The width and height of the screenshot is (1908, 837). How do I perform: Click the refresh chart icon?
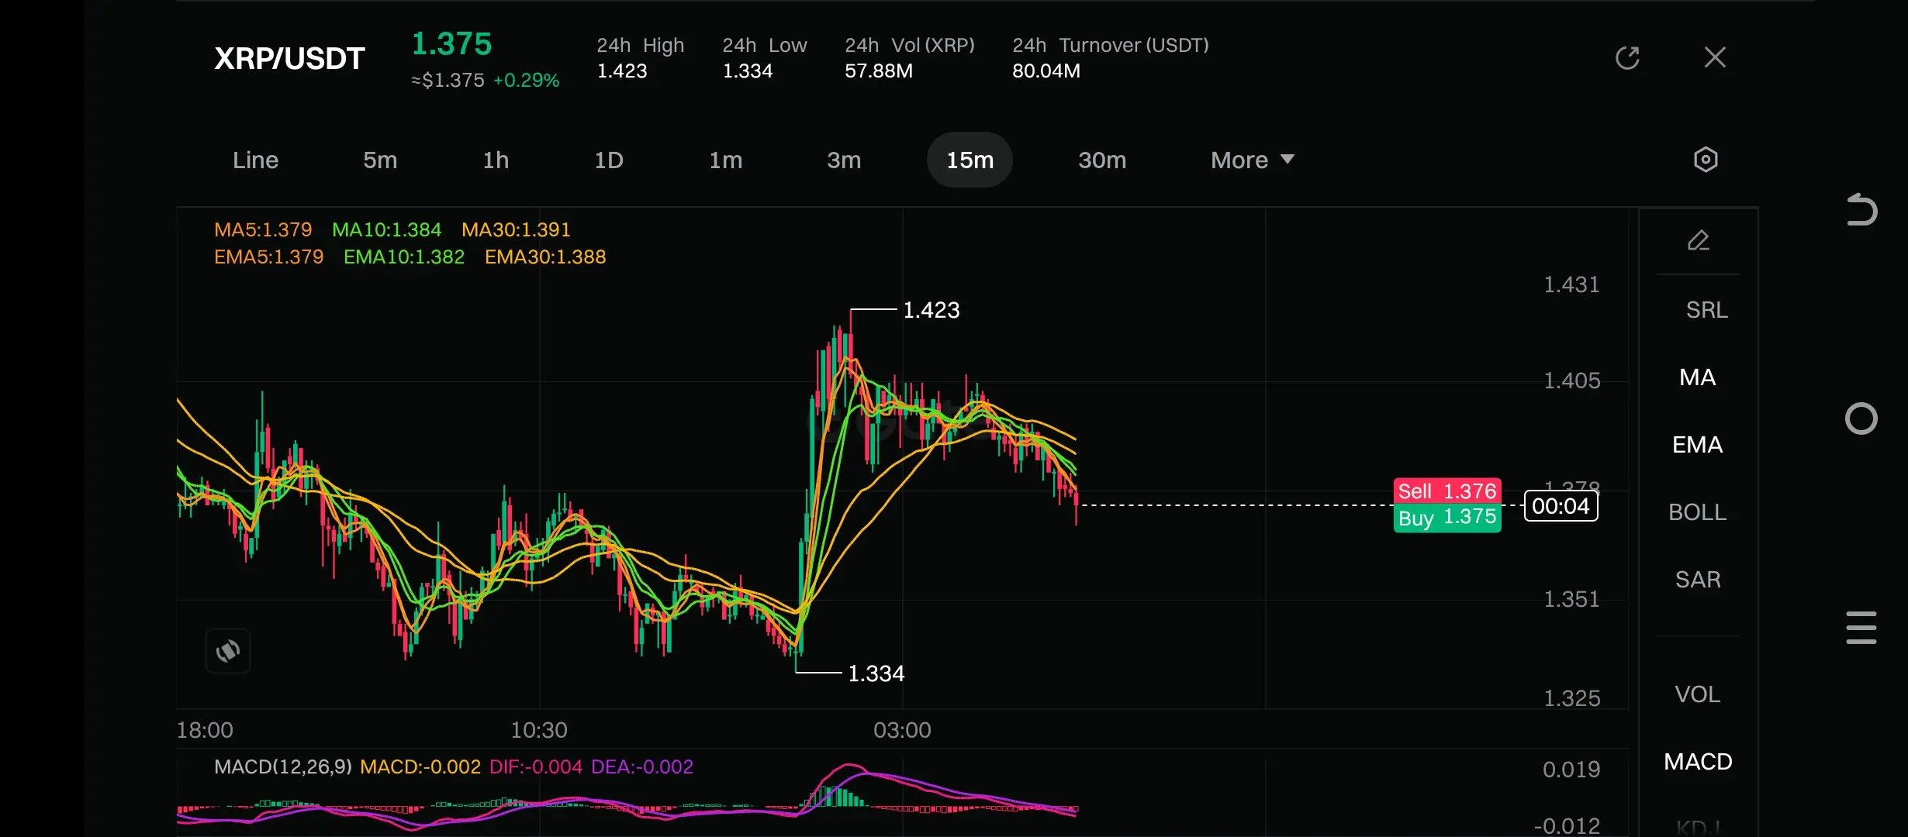click(1627, 57)
